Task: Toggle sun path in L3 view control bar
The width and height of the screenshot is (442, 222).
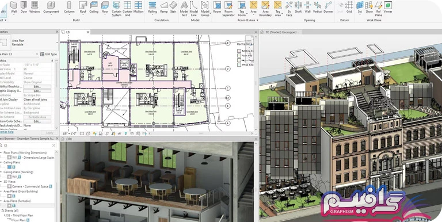Action: point(94,133)
